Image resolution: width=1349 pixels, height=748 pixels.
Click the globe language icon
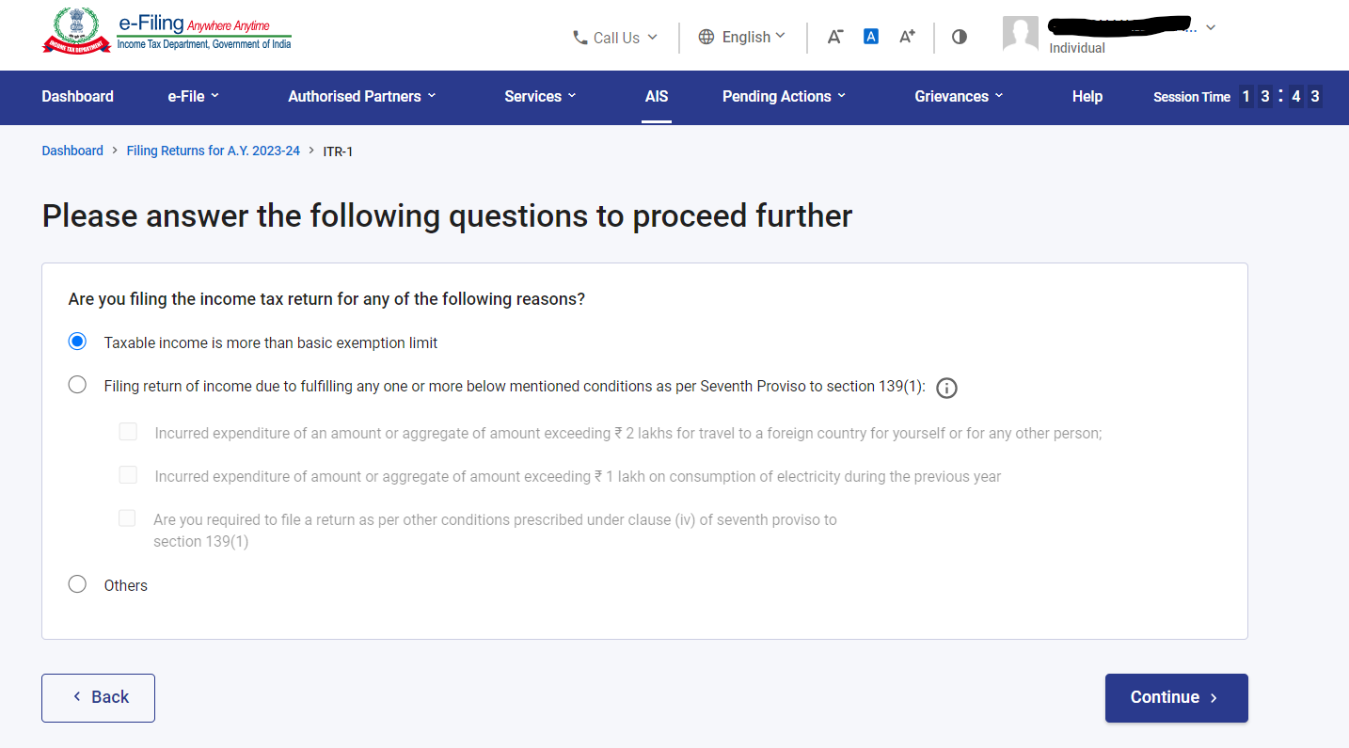[706, 37]
